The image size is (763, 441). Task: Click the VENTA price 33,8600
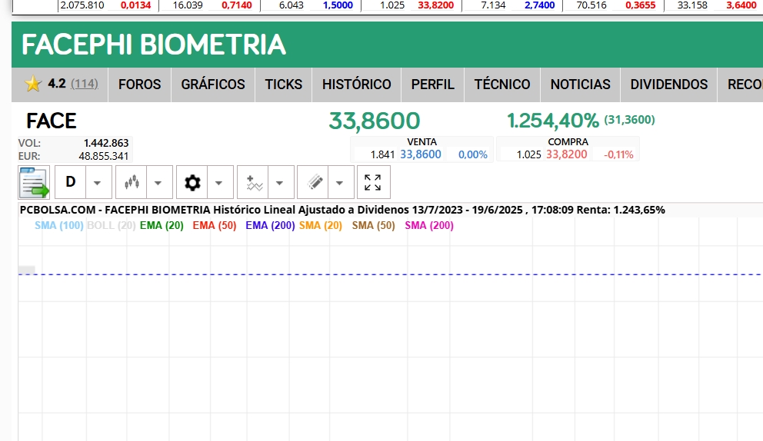(x=421, y=154)
